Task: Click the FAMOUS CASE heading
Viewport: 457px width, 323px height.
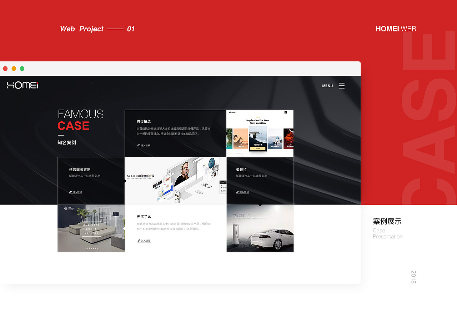Action: point(81,120)
